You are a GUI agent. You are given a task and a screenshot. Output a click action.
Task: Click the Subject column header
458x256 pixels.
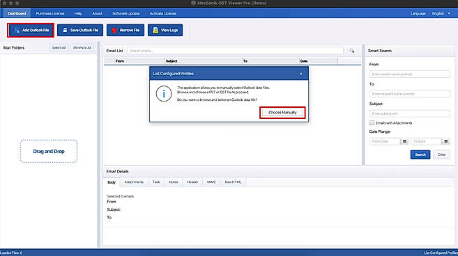point(203,61)
